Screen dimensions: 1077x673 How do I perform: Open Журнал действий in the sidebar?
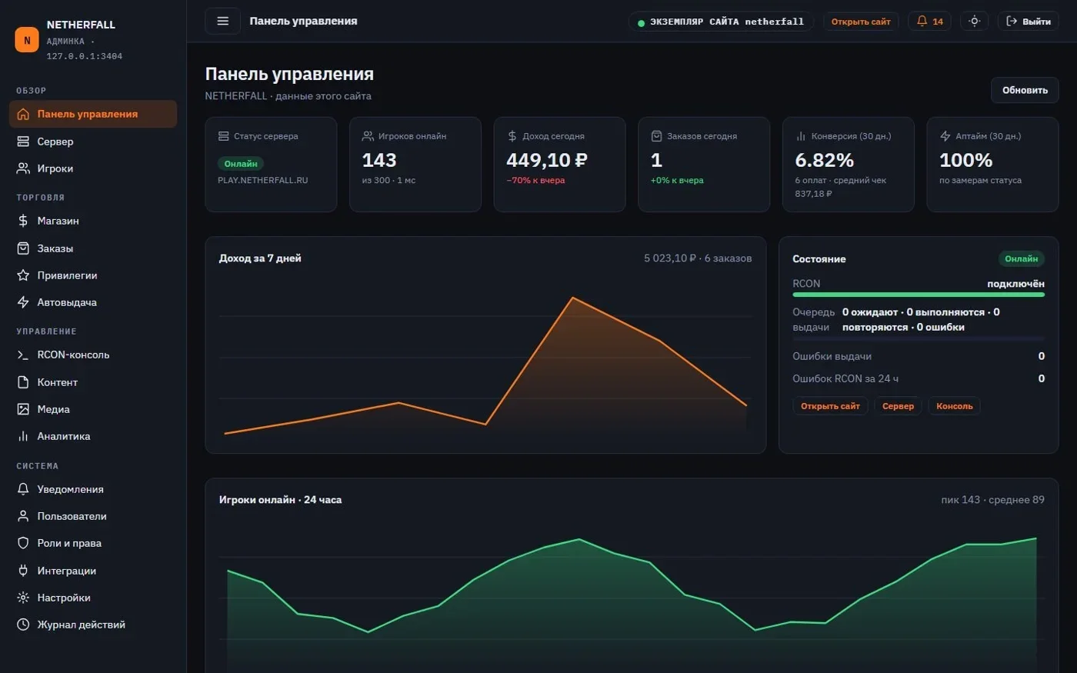pos(93,625)
